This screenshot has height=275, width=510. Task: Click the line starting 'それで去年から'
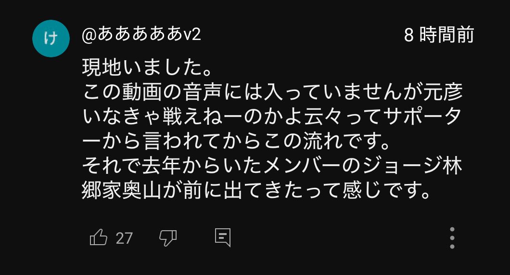coord(272,165)
